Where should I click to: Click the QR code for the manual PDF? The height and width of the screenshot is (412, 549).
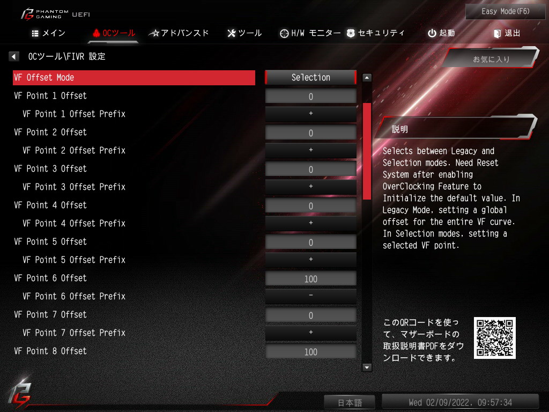pyautogui.click(x=494, y=338)
